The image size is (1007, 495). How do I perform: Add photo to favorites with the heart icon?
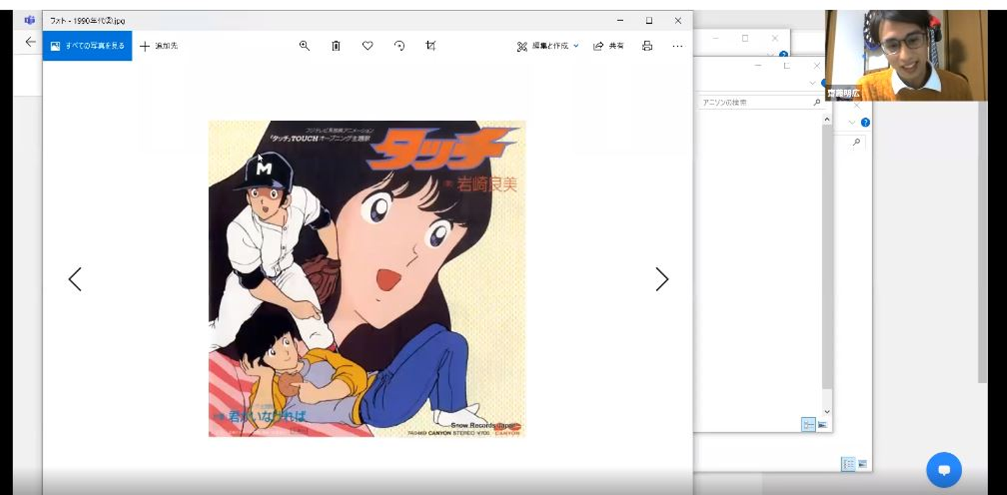(367, 46)
